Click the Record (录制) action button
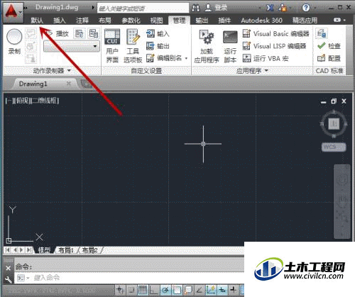Viewport: 355px width, 297px height. click(14, 42)
